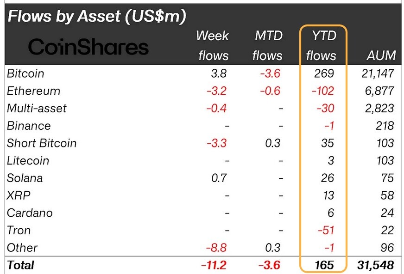Select Tron YTD flows value -51

point(326,230)
